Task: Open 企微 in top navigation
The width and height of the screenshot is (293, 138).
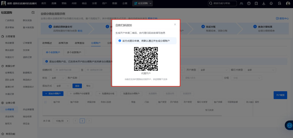Action: [125, 3]
